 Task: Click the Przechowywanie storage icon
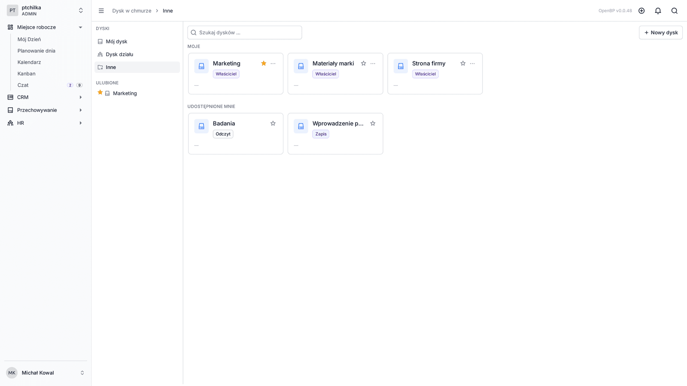click(x=10, y=110)
